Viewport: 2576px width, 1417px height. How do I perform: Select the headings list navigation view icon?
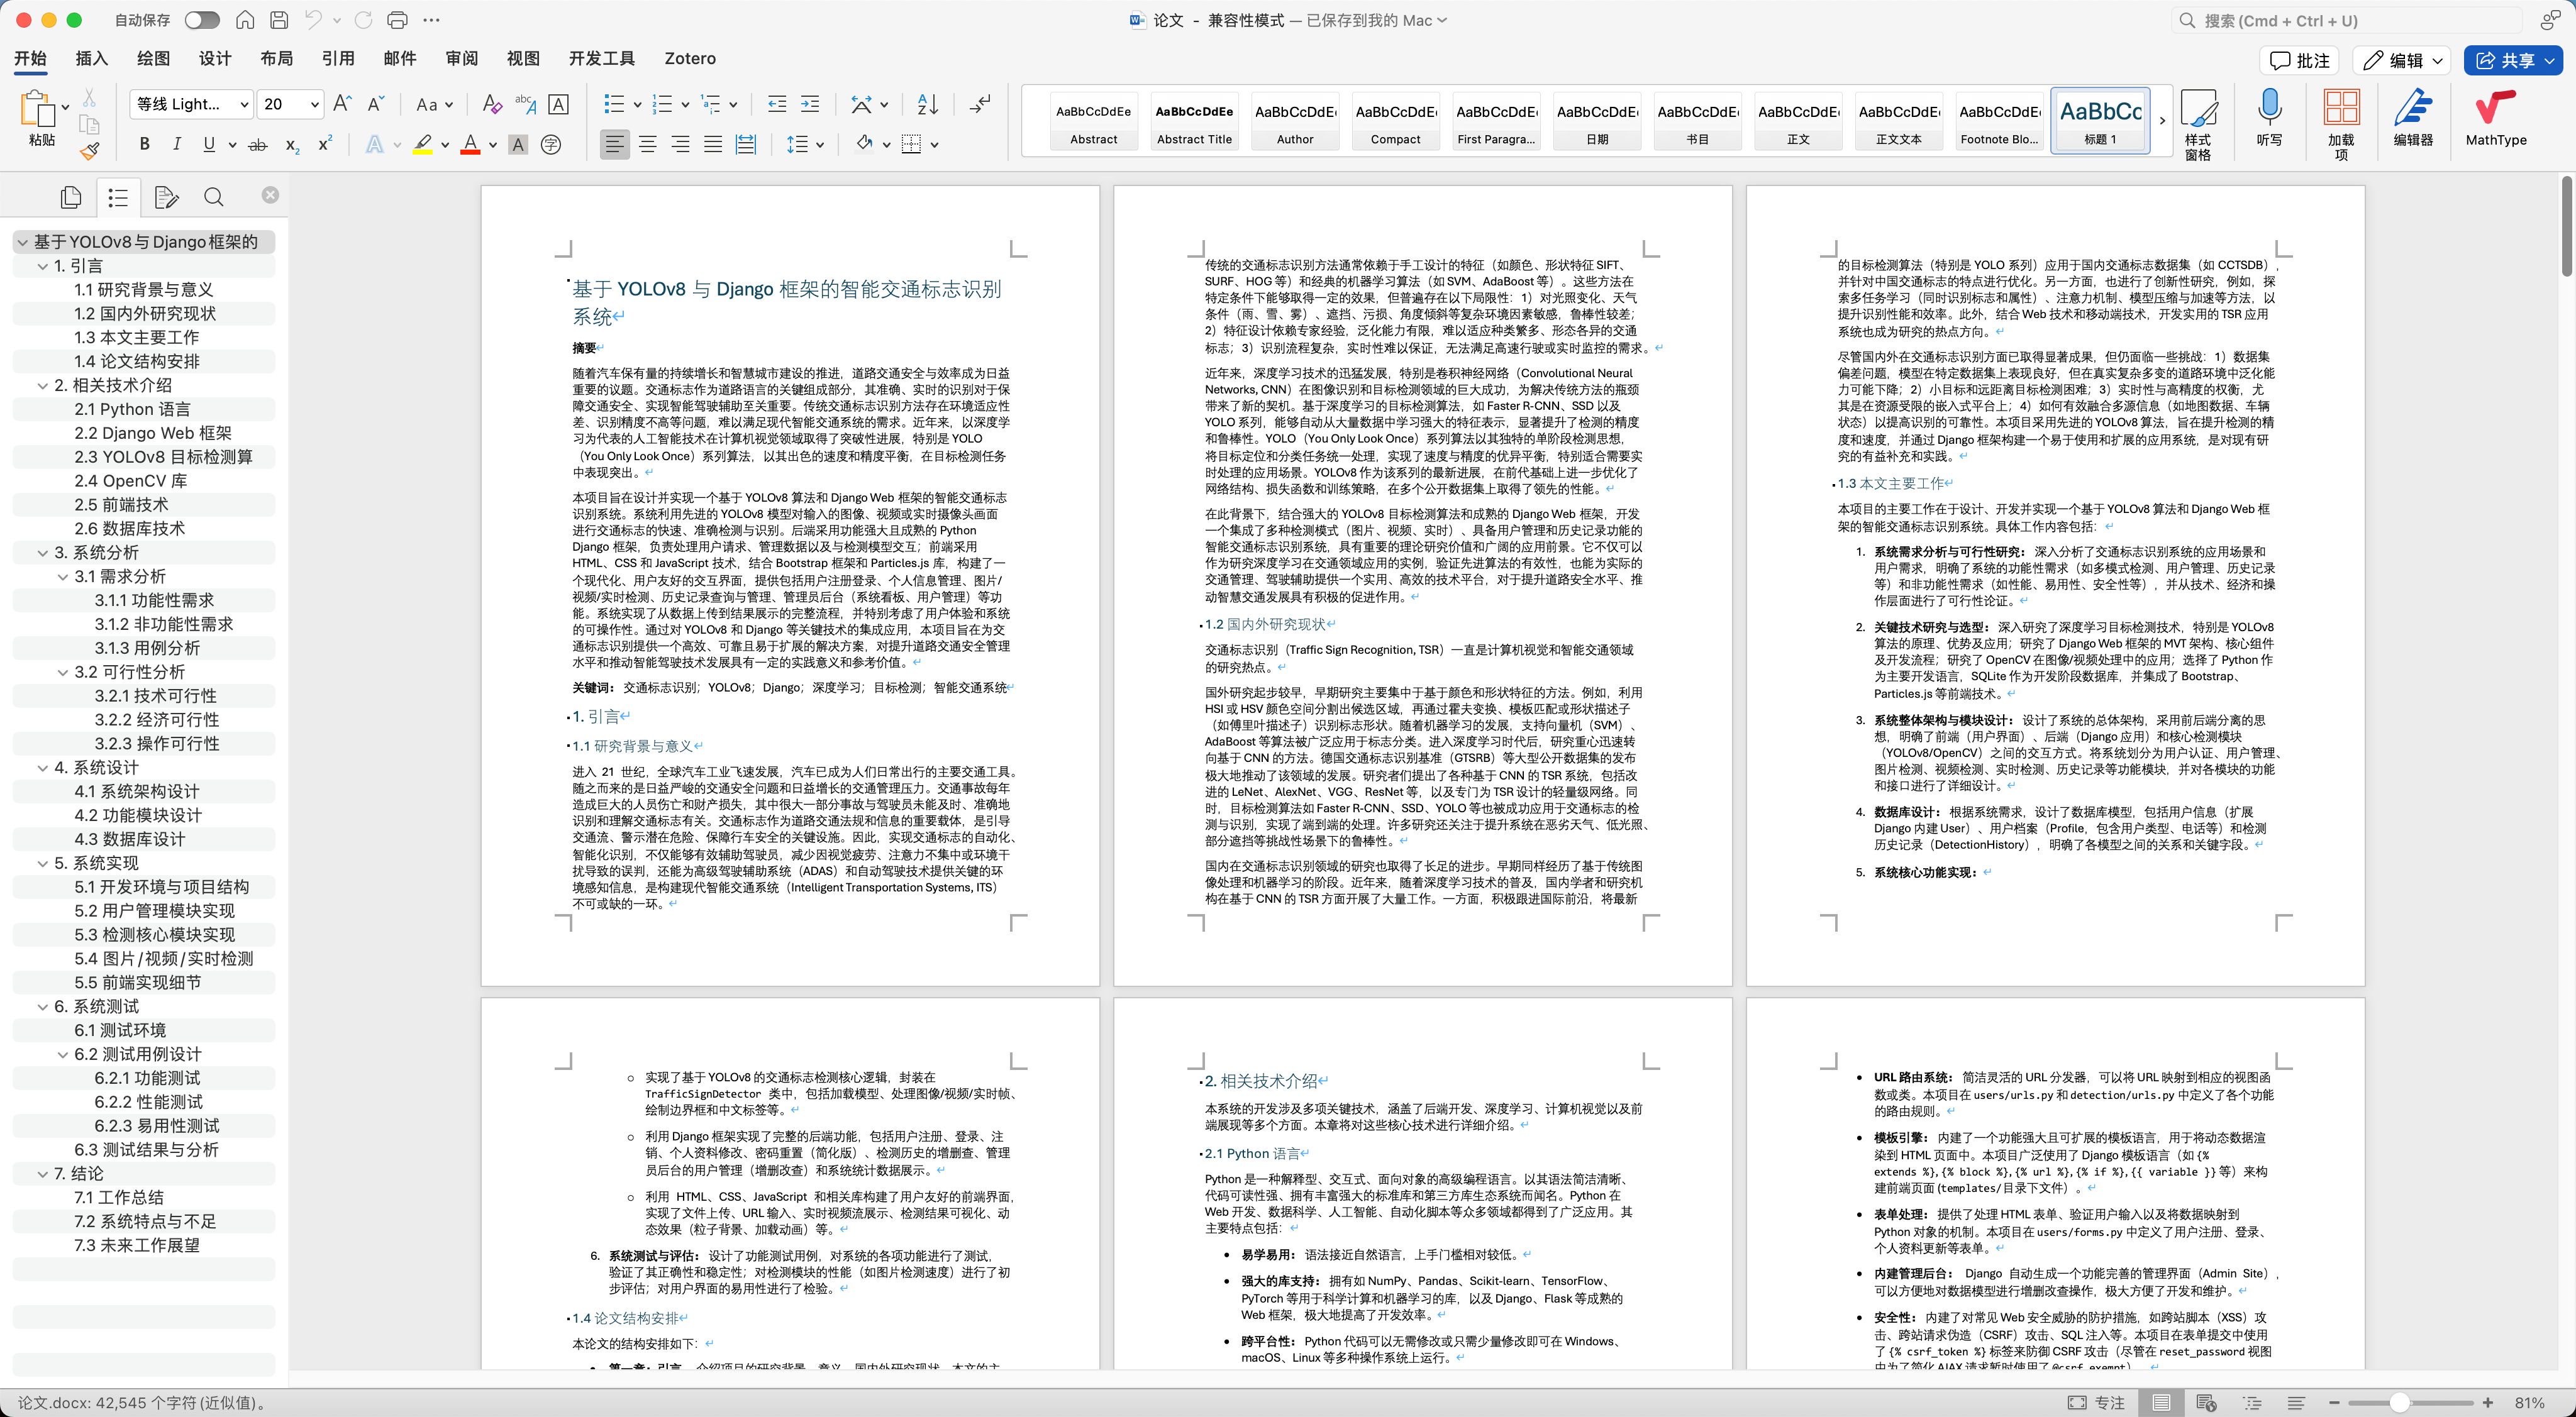point(118,197)
